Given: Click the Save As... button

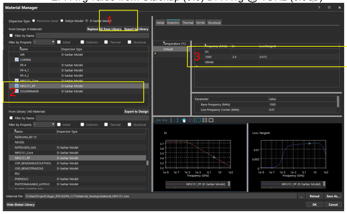Looking at the screenshot, I should pyautogui.click(x=333, y=196).
